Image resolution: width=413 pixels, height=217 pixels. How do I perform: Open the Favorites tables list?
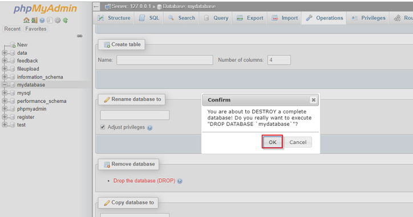pyautogui.click(x=36, y=29)
